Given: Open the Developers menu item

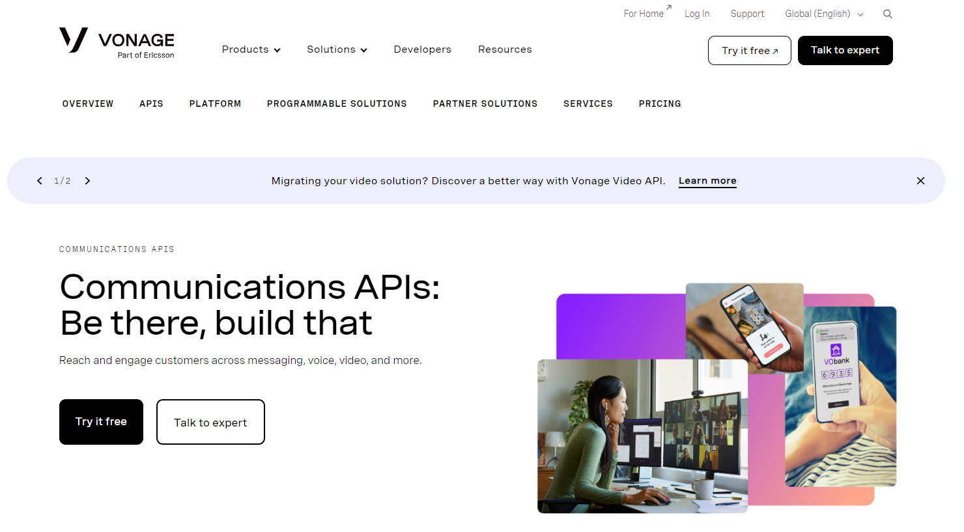Looking at the screenshot, I should click(x=422, y=49).
